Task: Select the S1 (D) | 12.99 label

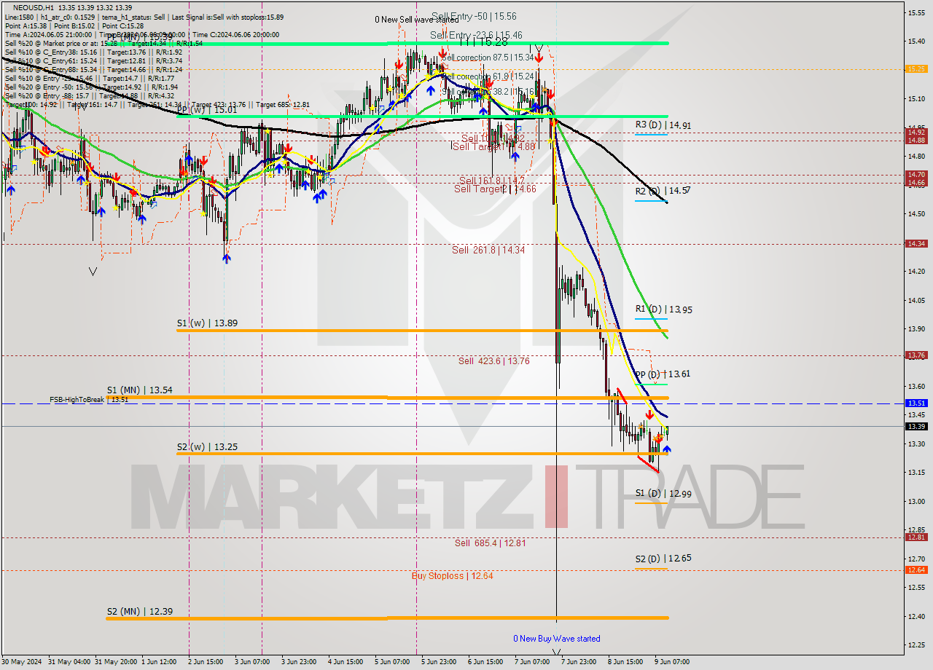Action: (663, 494)
